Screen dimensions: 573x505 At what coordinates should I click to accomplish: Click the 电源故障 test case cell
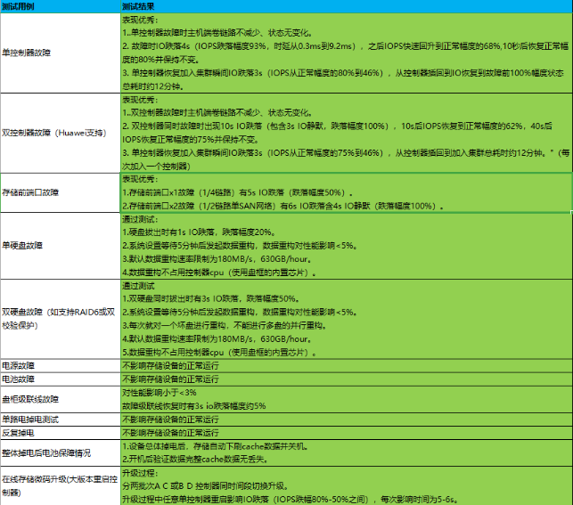[x=61, y=365]
